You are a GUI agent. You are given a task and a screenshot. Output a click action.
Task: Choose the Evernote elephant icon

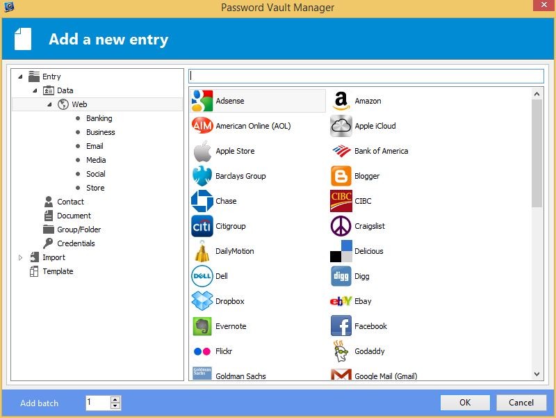(x=202, y=326)
